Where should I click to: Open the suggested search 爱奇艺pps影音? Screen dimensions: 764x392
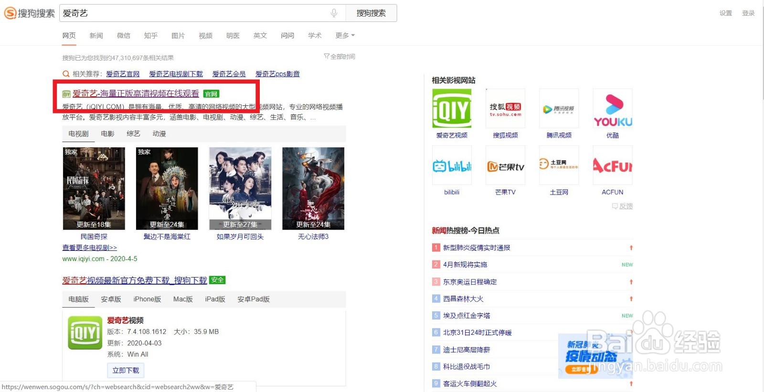[277, 74]
